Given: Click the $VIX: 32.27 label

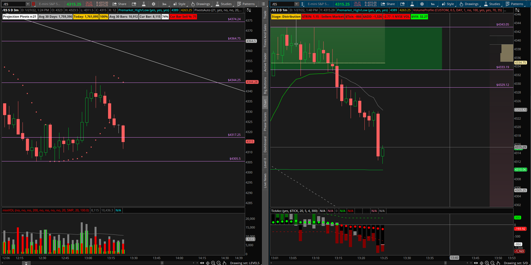Looking at the screenshot, I should coord(419,16).
